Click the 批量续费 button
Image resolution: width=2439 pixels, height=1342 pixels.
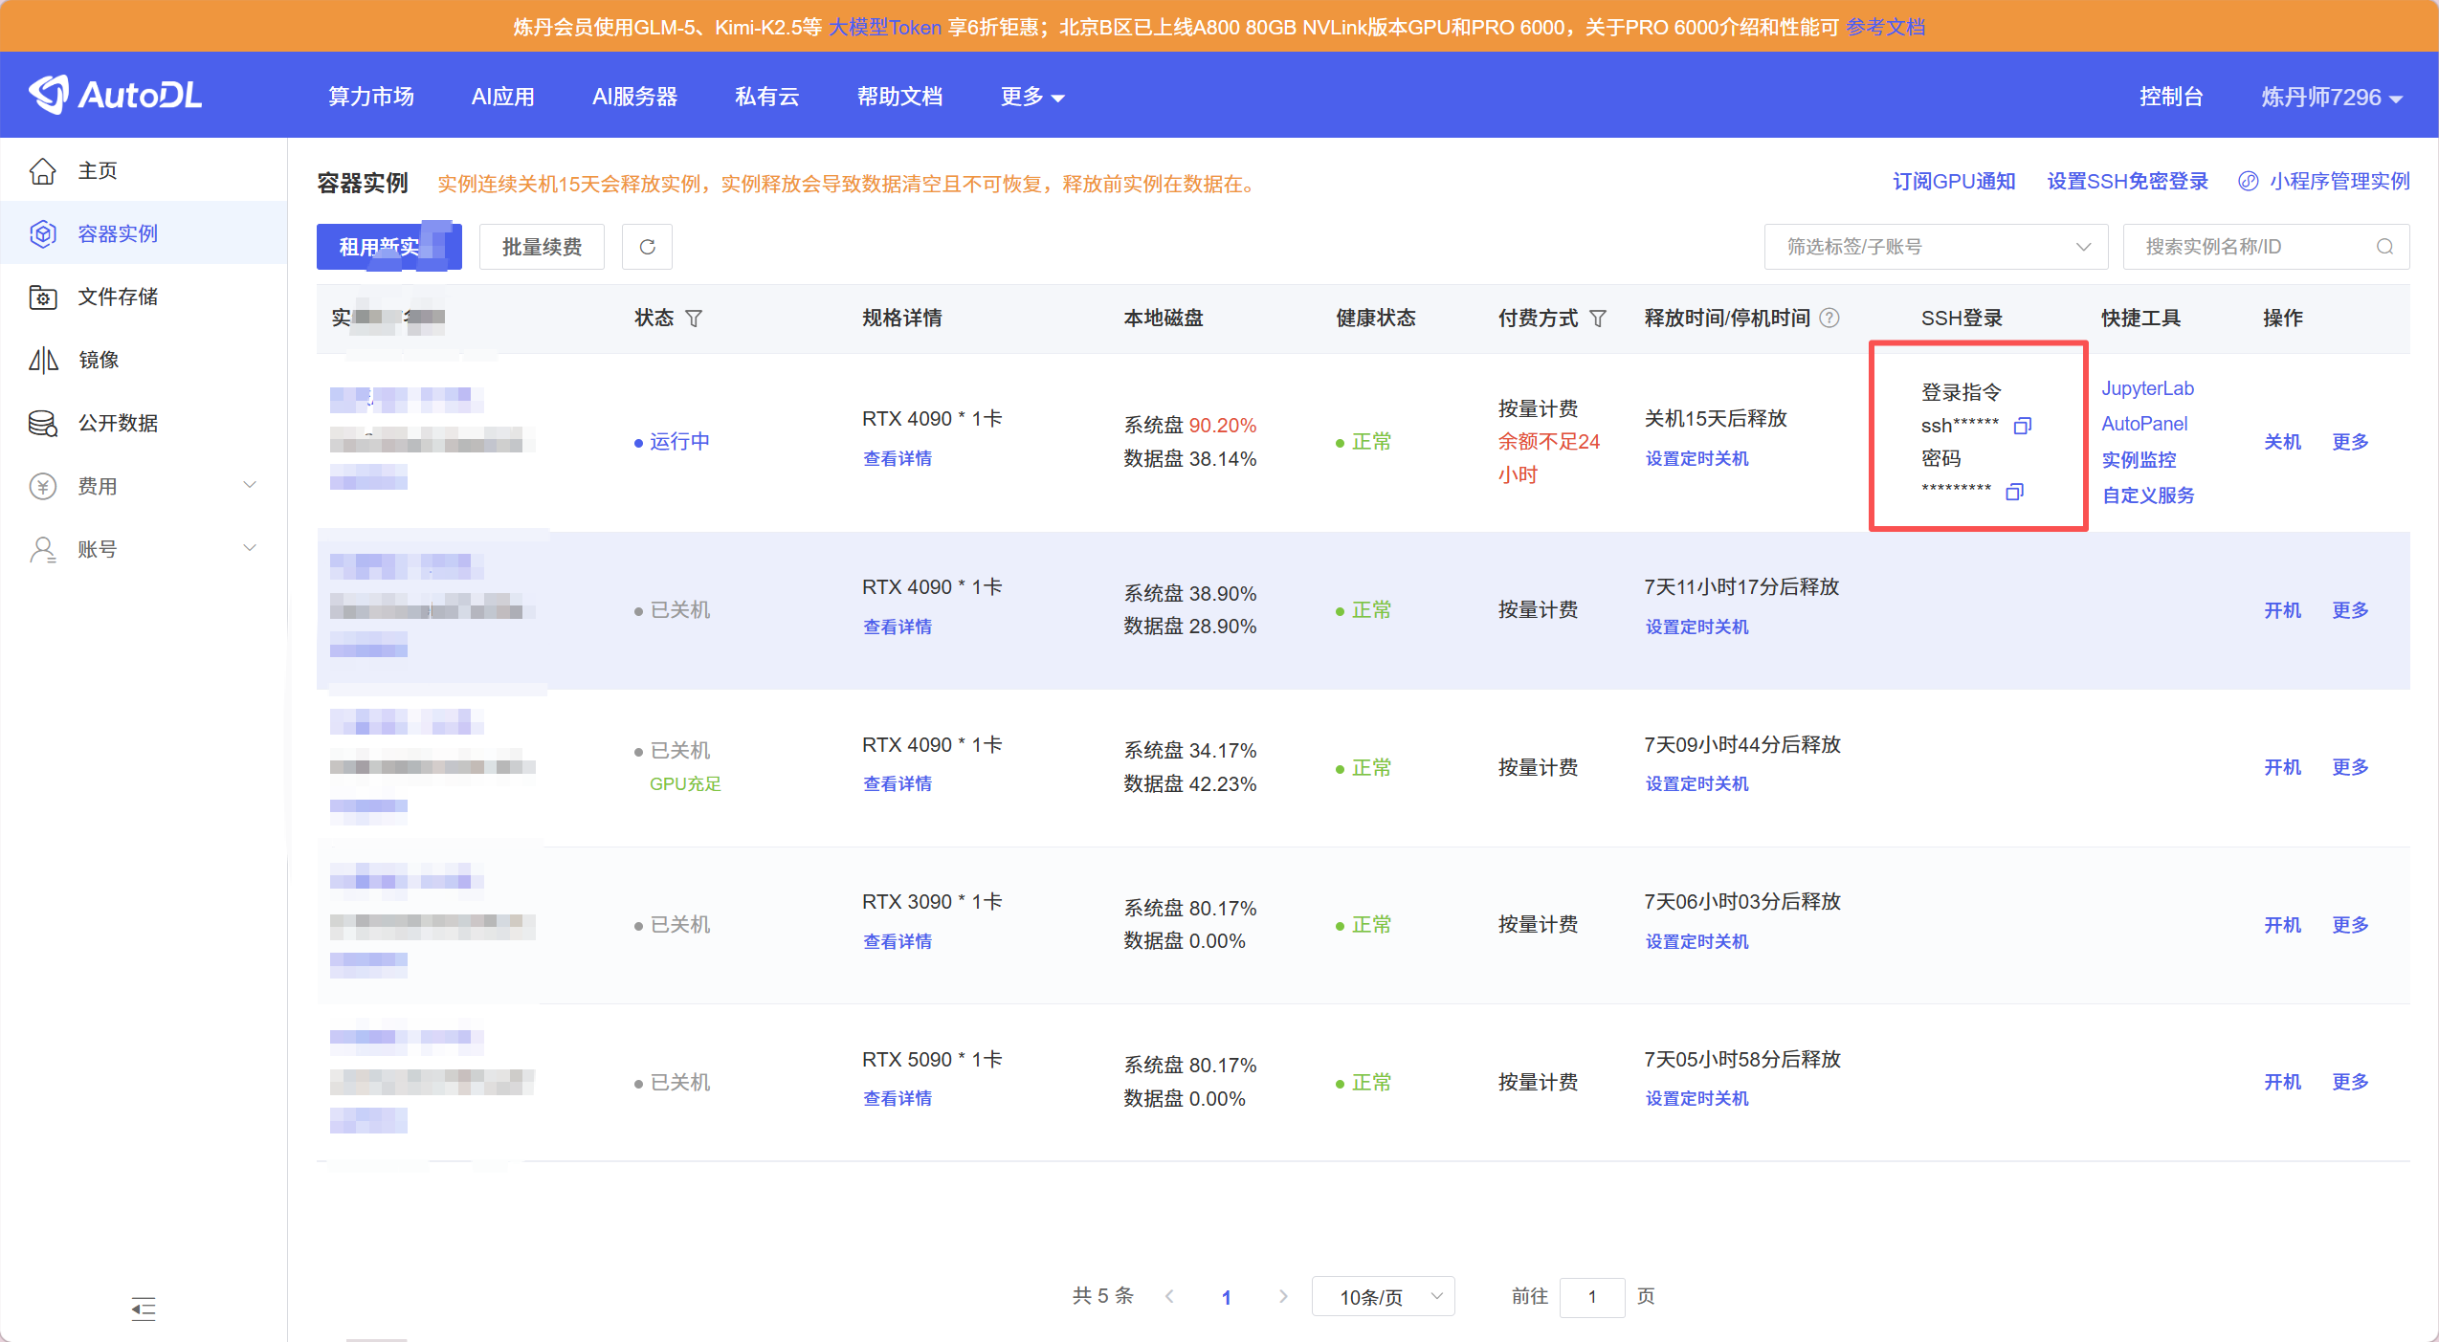tap(542, 247)
